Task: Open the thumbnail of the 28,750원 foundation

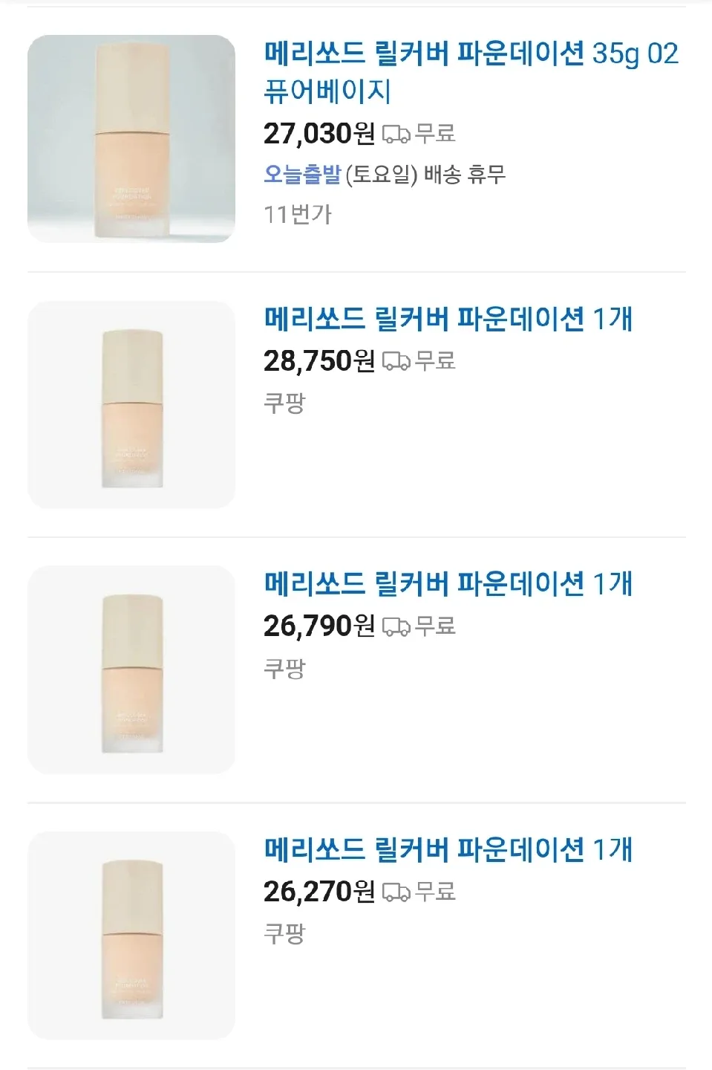Action: tap(131, 405)
